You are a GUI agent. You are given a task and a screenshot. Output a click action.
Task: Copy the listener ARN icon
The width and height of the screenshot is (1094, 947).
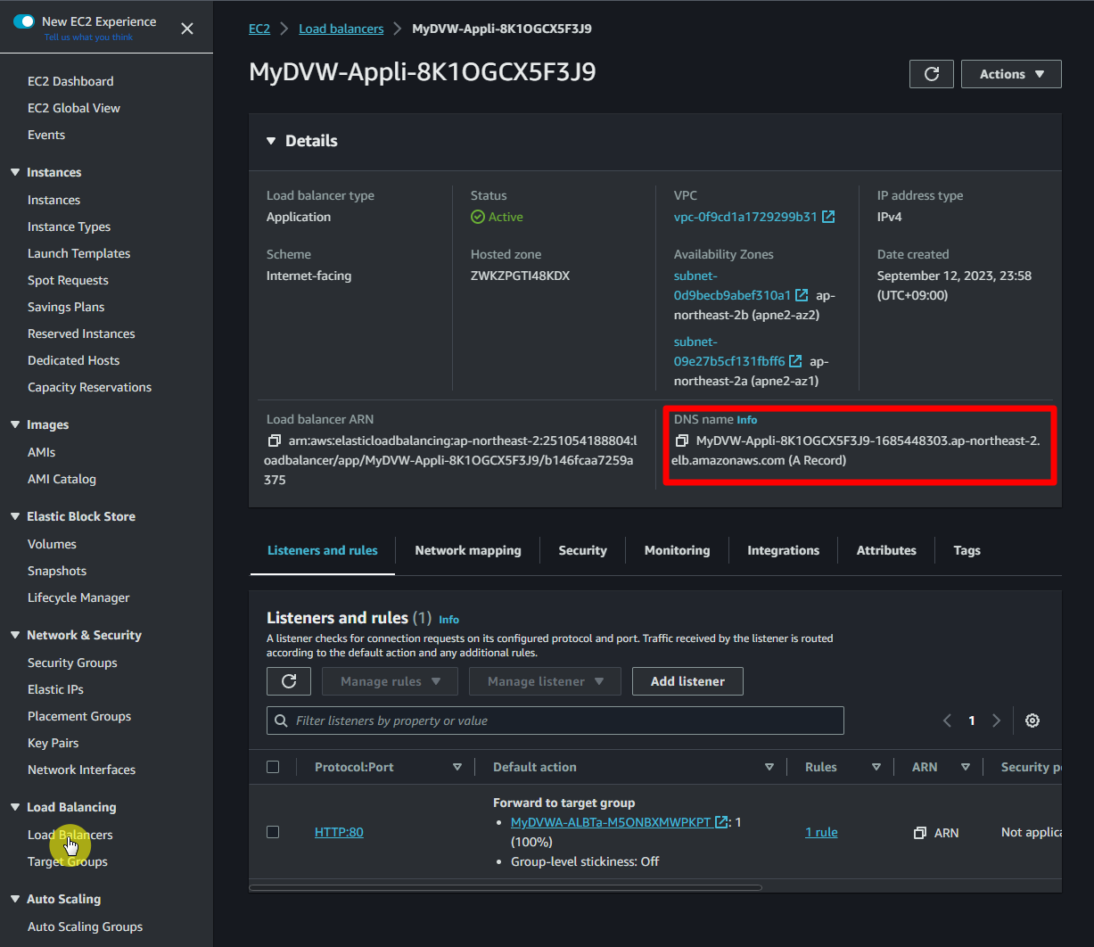920,833
